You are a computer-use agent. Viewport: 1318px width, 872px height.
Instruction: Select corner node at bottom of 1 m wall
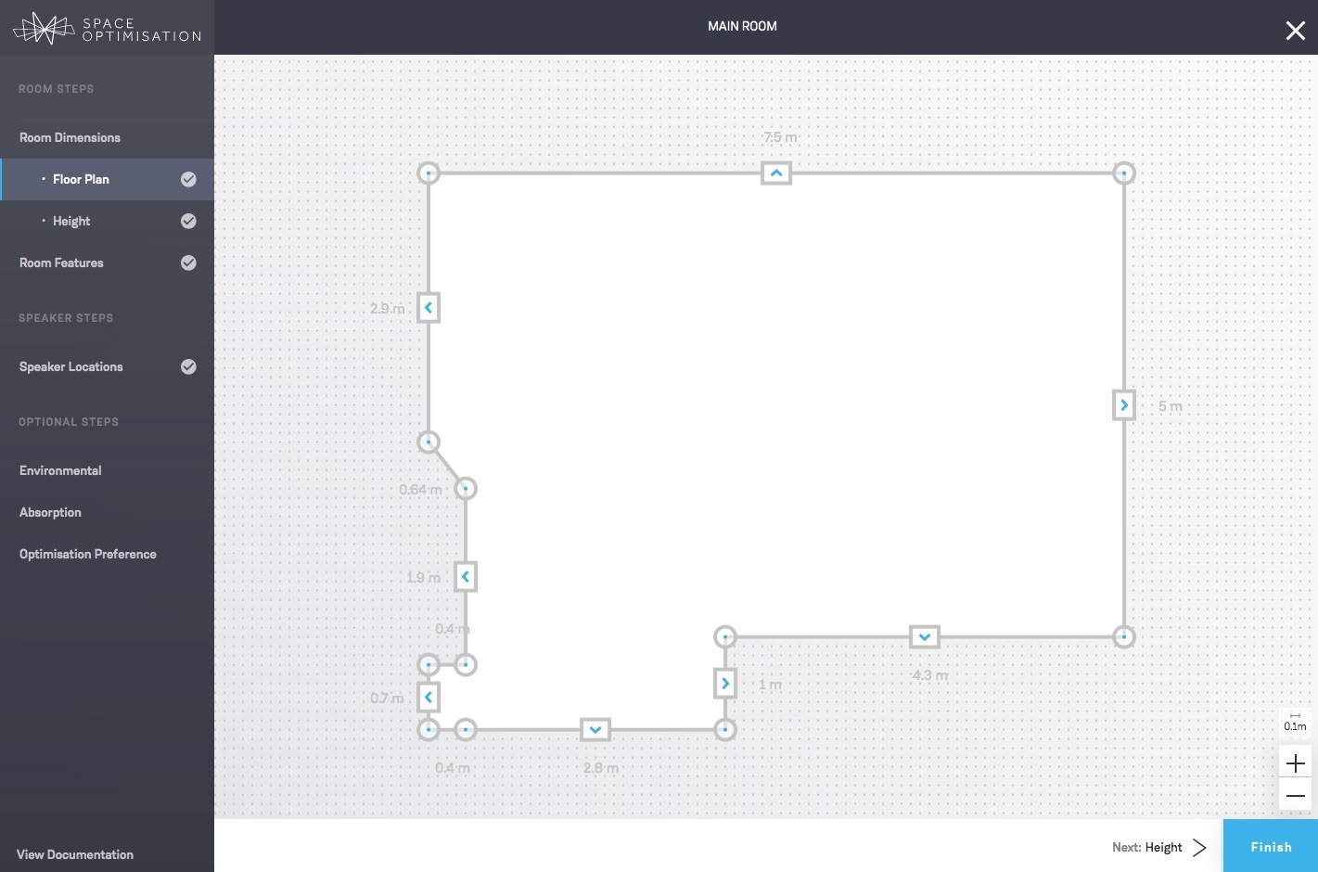[x=725, y=729]
